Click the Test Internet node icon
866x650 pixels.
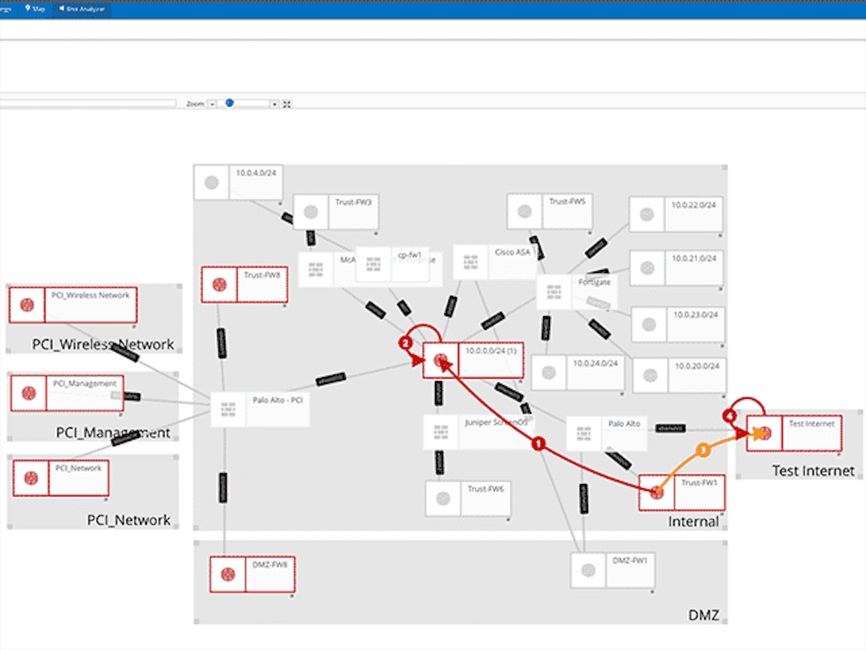click(x=764, y=433)
